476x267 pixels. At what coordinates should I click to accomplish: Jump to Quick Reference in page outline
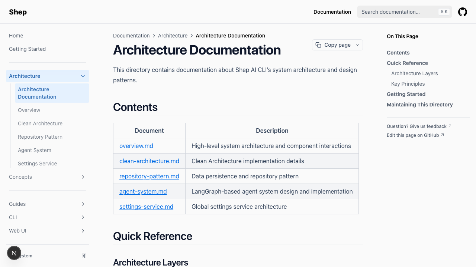(x=407, y=63)
